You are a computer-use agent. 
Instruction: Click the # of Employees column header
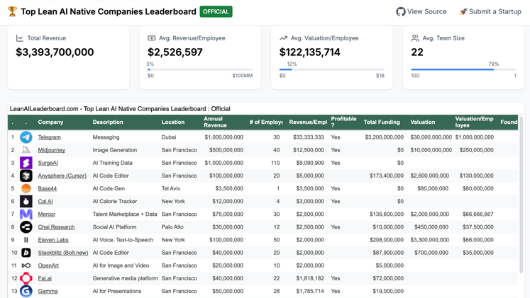[265, 122]
